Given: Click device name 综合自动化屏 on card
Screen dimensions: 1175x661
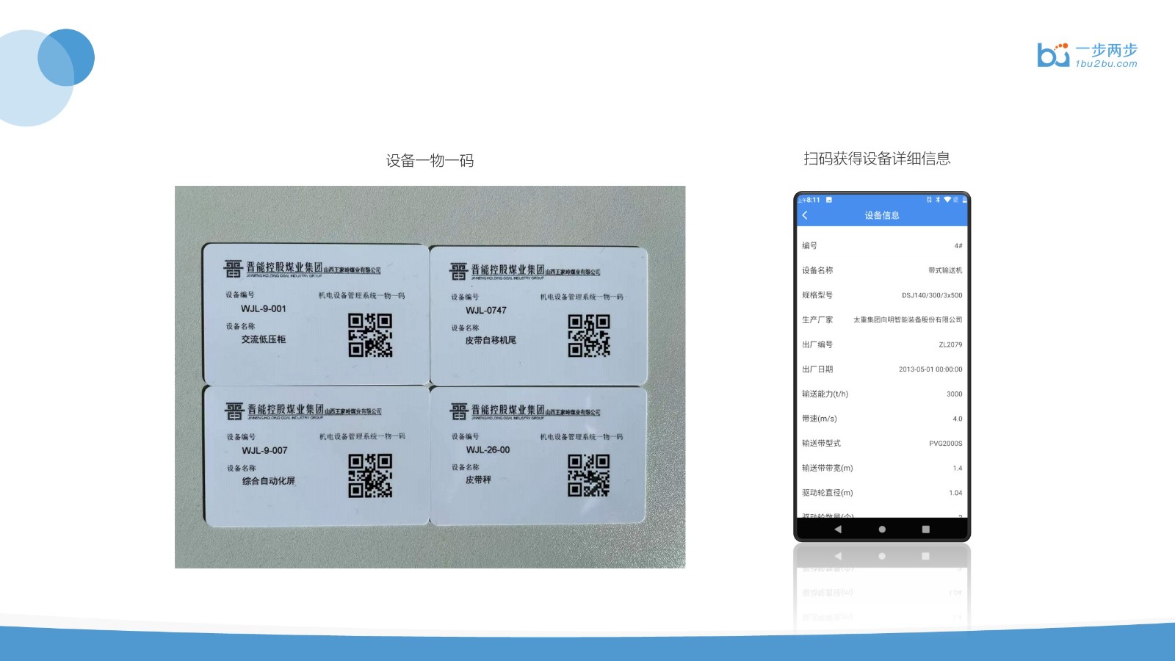Looking at the screenshot, I should click(x=269, y=481).
